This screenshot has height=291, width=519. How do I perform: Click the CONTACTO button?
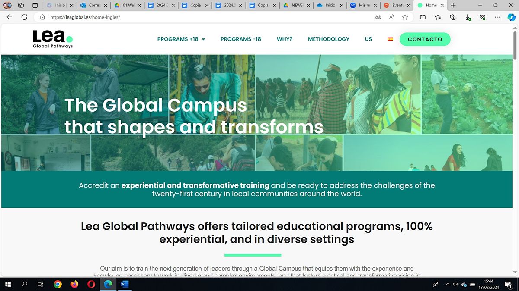(x=425, y=39)
